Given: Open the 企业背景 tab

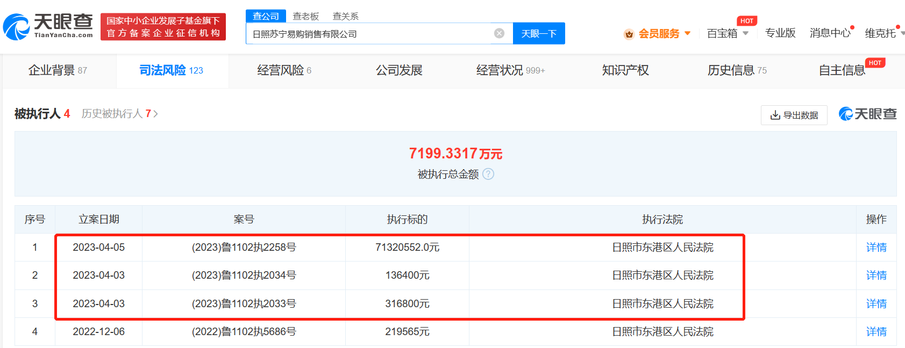Looking at the screenshot, I should [58, 70].
